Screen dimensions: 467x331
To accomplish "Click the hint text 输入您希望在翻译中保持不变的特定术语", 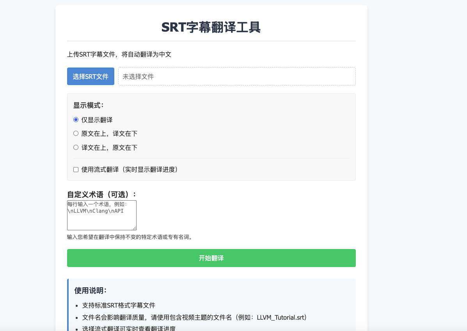I will pos(130,237).
